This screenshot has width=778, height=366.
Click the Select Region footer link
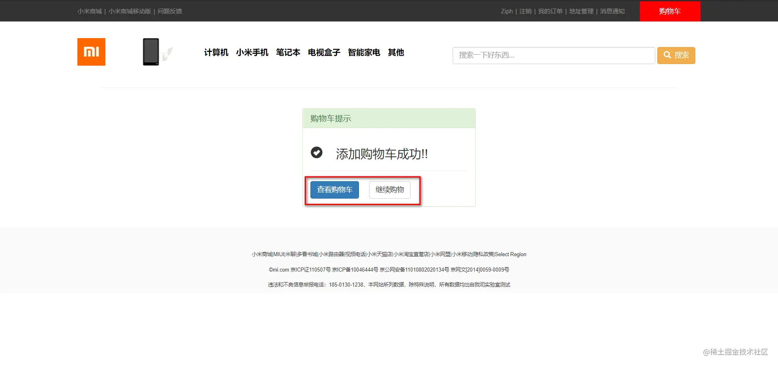coord(511,255)
